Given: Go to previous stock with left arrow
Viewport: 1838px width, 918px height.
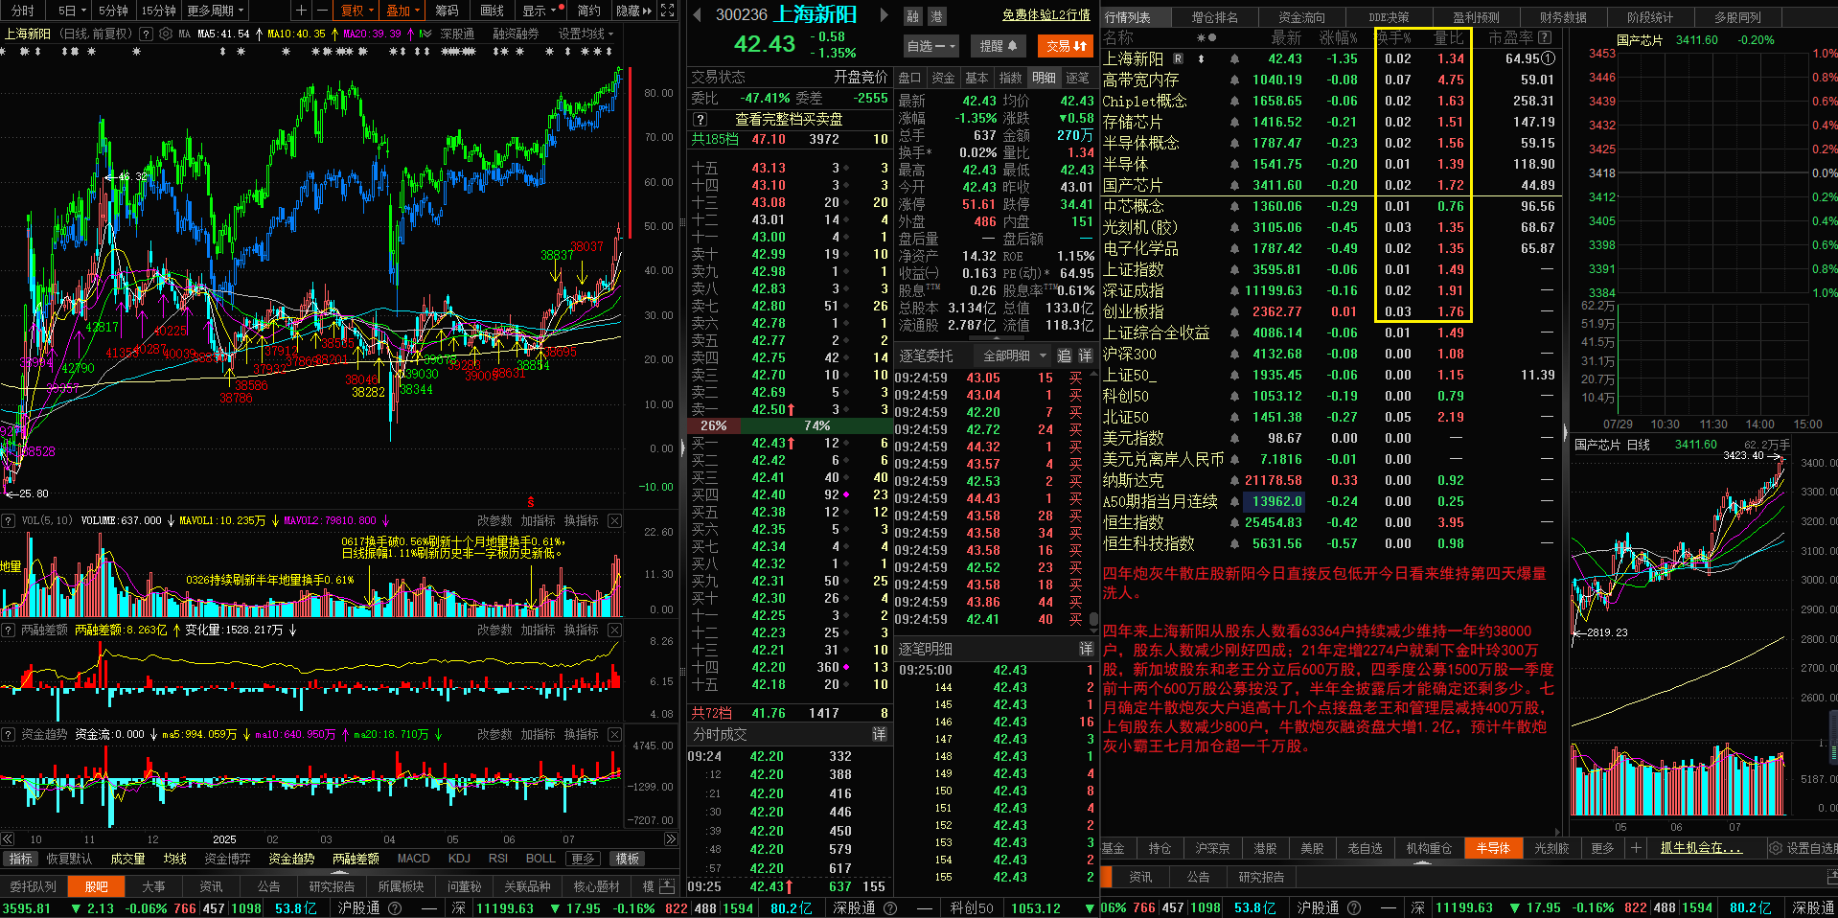Looking at the screenshot, I should tap(698, 15).
